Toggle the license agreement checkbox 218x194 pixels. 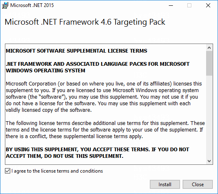point(7,171)
